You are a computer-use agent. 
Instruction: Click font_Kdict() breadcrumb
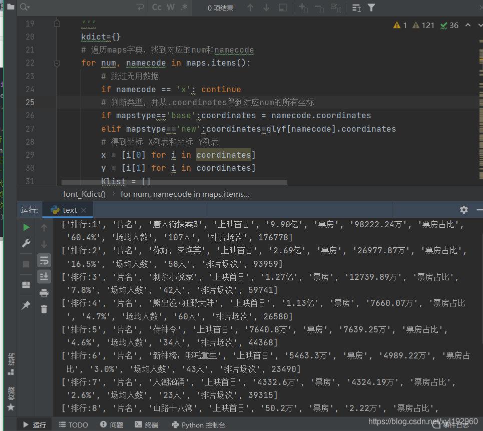(x=84, y=194)
